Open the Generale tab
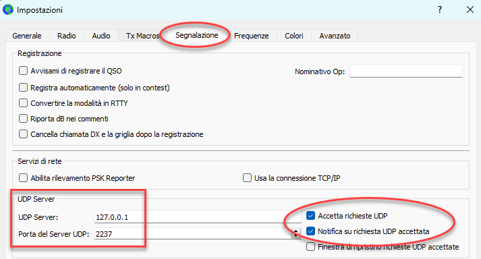 [27, 36]
